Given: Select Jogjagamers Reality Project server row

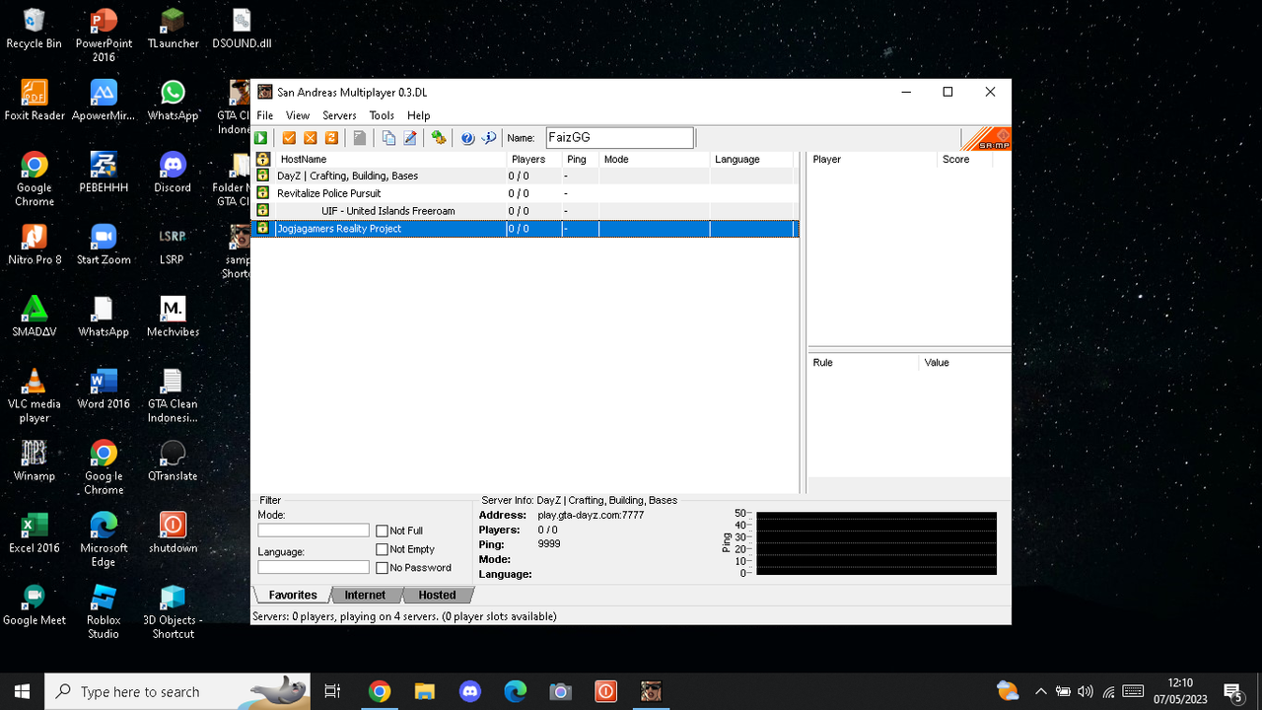Looking at the screenshot, I should (525, 229).
